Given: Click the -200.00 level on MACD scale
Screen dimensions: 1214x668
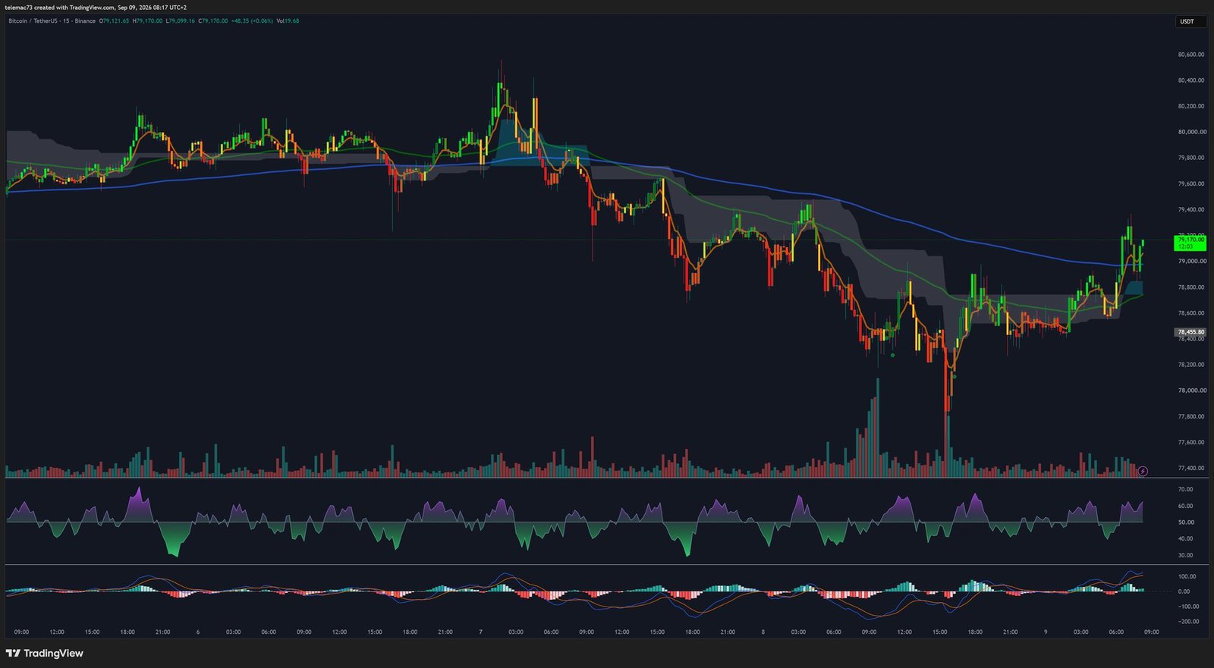Looking at the screenshot, I should pyautogui.click(x=1188, y=621).
